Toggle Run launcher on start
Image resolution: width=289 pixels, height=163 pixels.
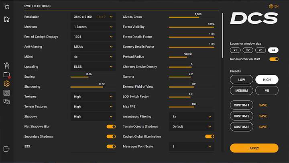point(274,59)
